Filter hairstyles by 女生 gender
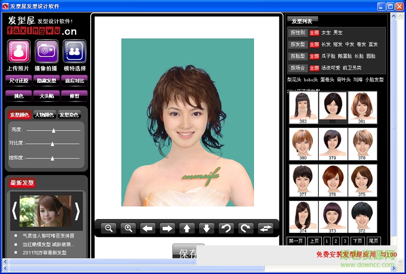Viewport: 406px width, 274px height. click(326, 33)
